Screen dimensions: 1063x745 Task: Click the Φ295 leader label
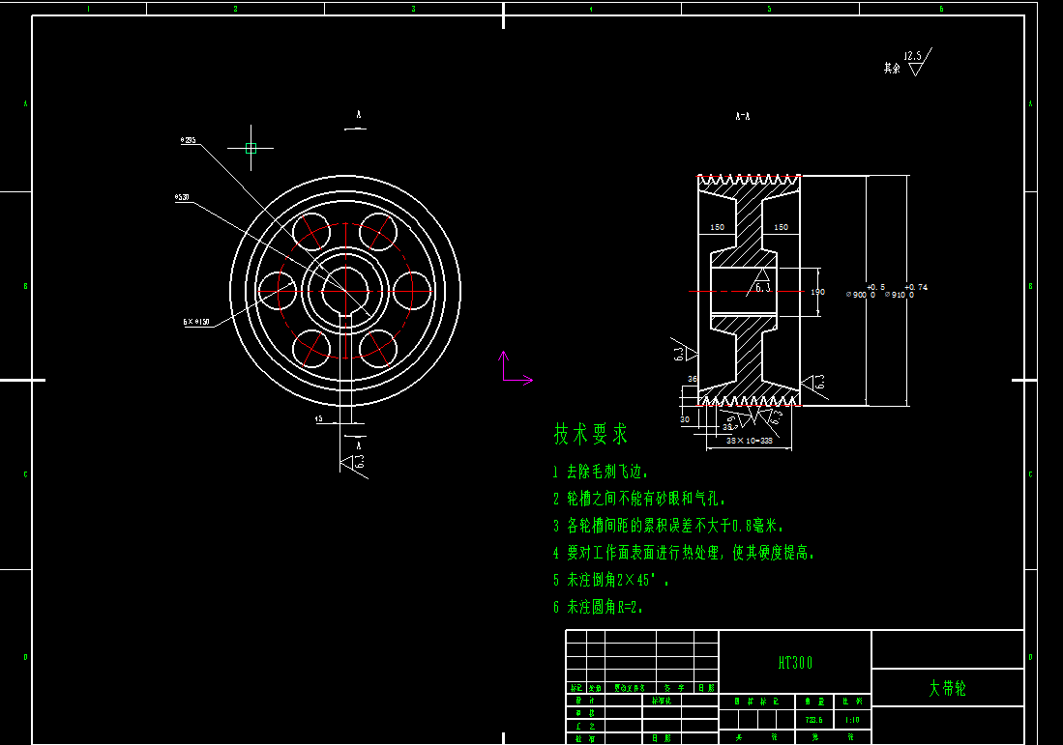(189, 140)
